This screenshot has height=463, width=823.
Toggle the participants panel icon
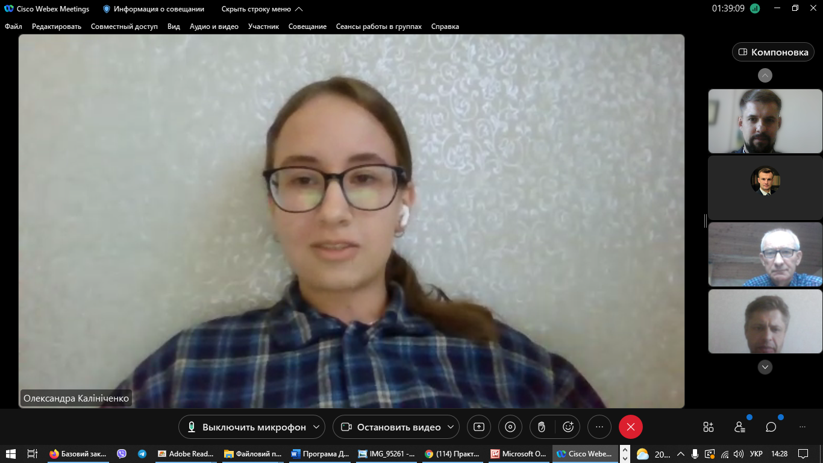[740, 427]
